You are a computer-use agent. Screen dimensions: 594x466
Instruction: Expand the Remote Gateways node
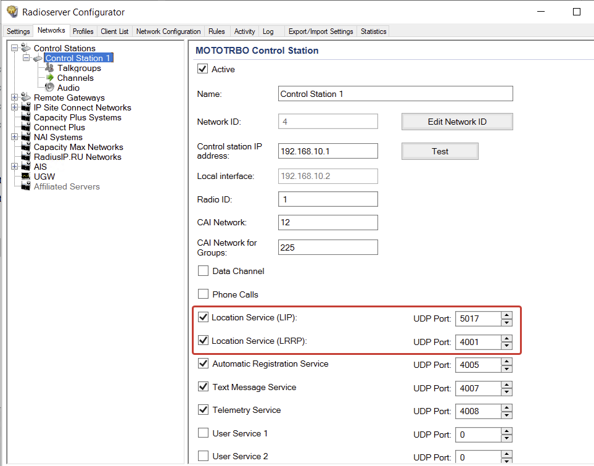coord(14,98)
